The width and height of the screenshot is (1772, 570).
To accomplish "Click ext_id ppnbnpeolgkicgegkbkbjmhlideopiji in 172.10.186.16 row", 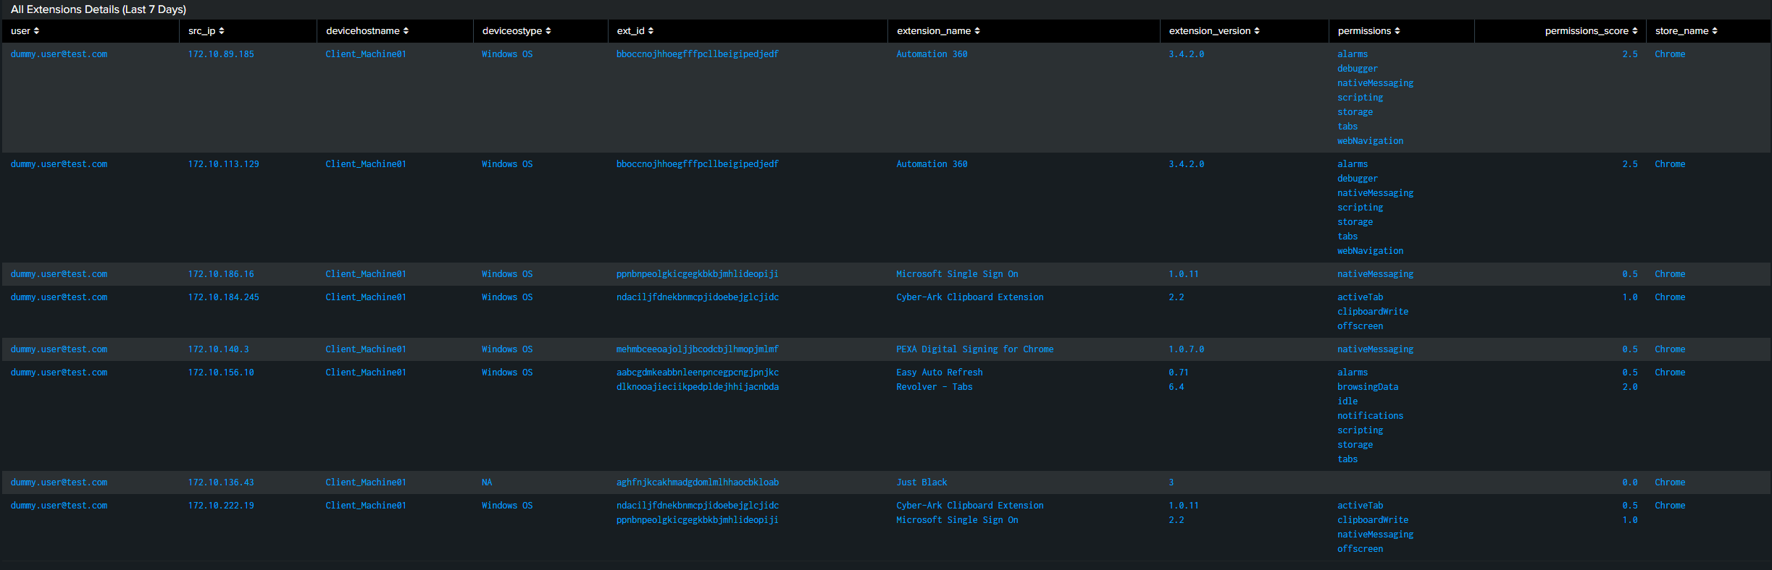I will [698, 274].
